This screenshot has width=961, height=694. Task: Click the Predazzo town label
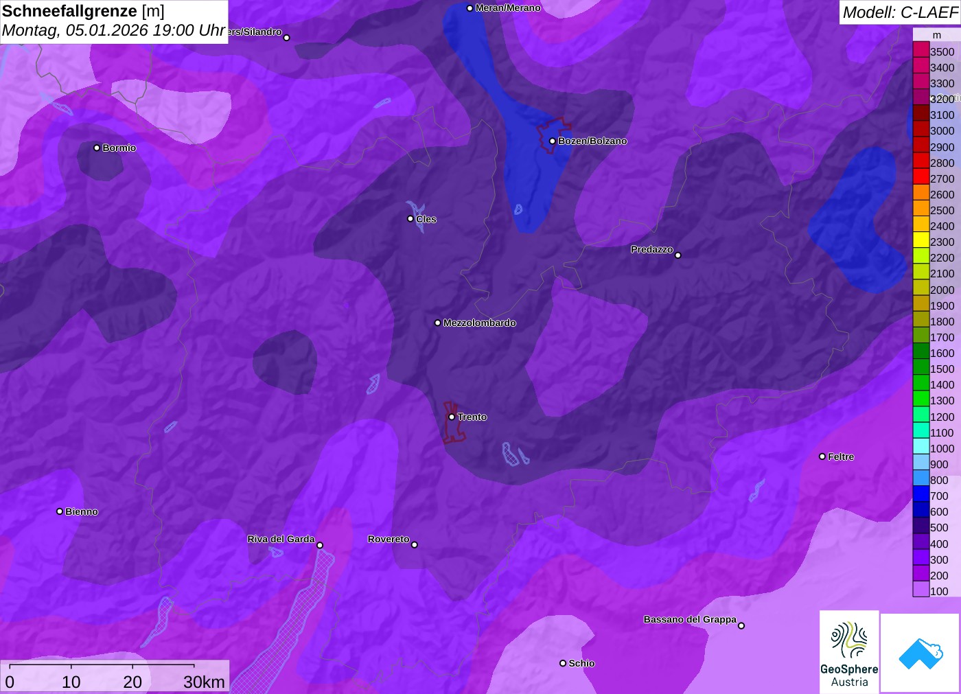(x=652, y=249)
